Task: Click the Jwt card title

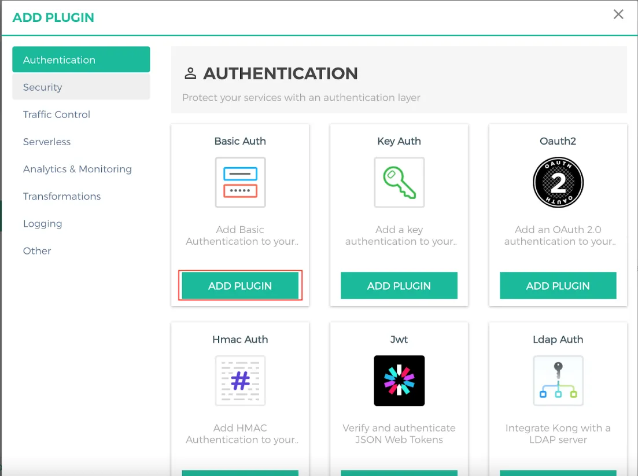Action: point(399,340)
